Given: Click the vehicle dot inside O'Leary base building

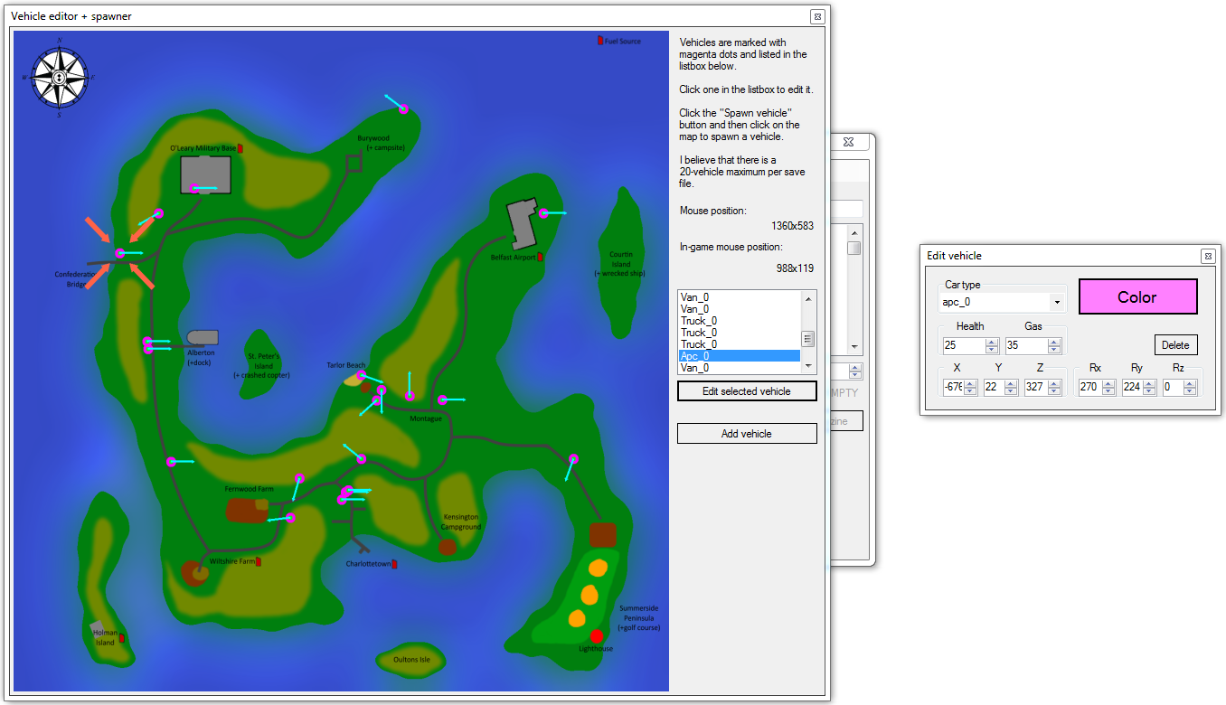Looking at the screenshot, I should pyautogui.click(x=195, y=189).
